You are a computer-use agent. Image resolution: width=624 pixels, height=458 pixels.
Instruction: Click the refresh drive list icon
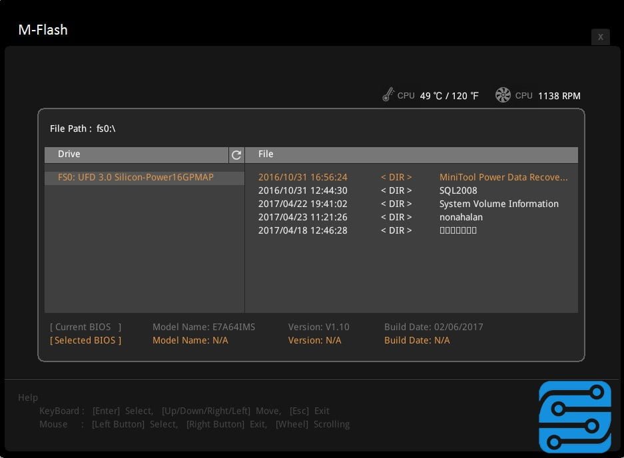tap(236, 155)
